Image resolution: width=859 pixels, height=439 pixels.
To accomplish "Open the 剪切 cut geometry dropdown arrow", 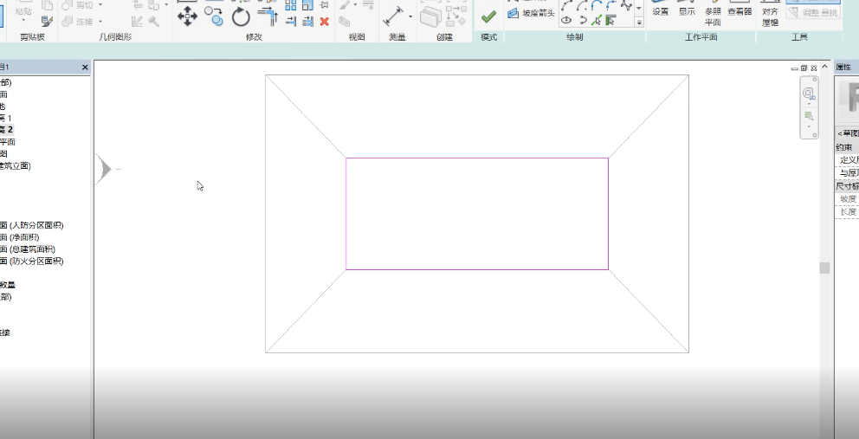I will [x=100, y=5].
